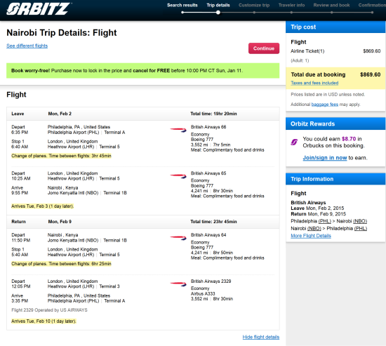The width and height of the screenshot is (386, 346).
Task: Collapse details with Hide flight details
Action: pyautogui.click(x=261, y=337)
